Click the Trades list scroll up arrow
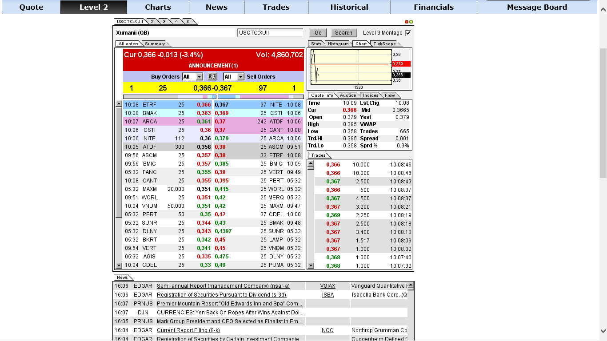The image size is (607, 341). (x=311, y=163)
